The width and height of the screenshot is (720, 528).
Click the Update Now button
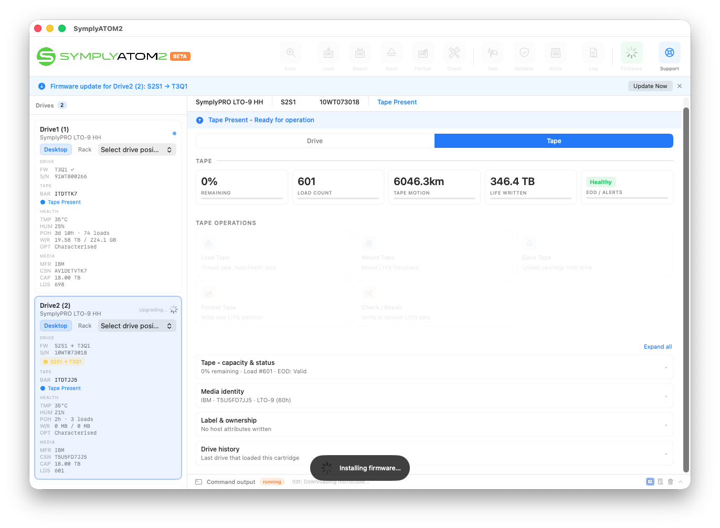pyautogui.click(x=650, y=86)
